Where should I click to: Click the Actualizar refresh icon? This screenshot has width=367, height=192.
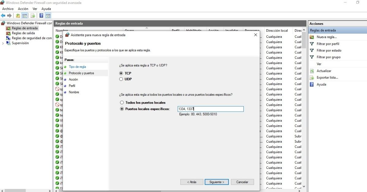(x=312, y=71)
